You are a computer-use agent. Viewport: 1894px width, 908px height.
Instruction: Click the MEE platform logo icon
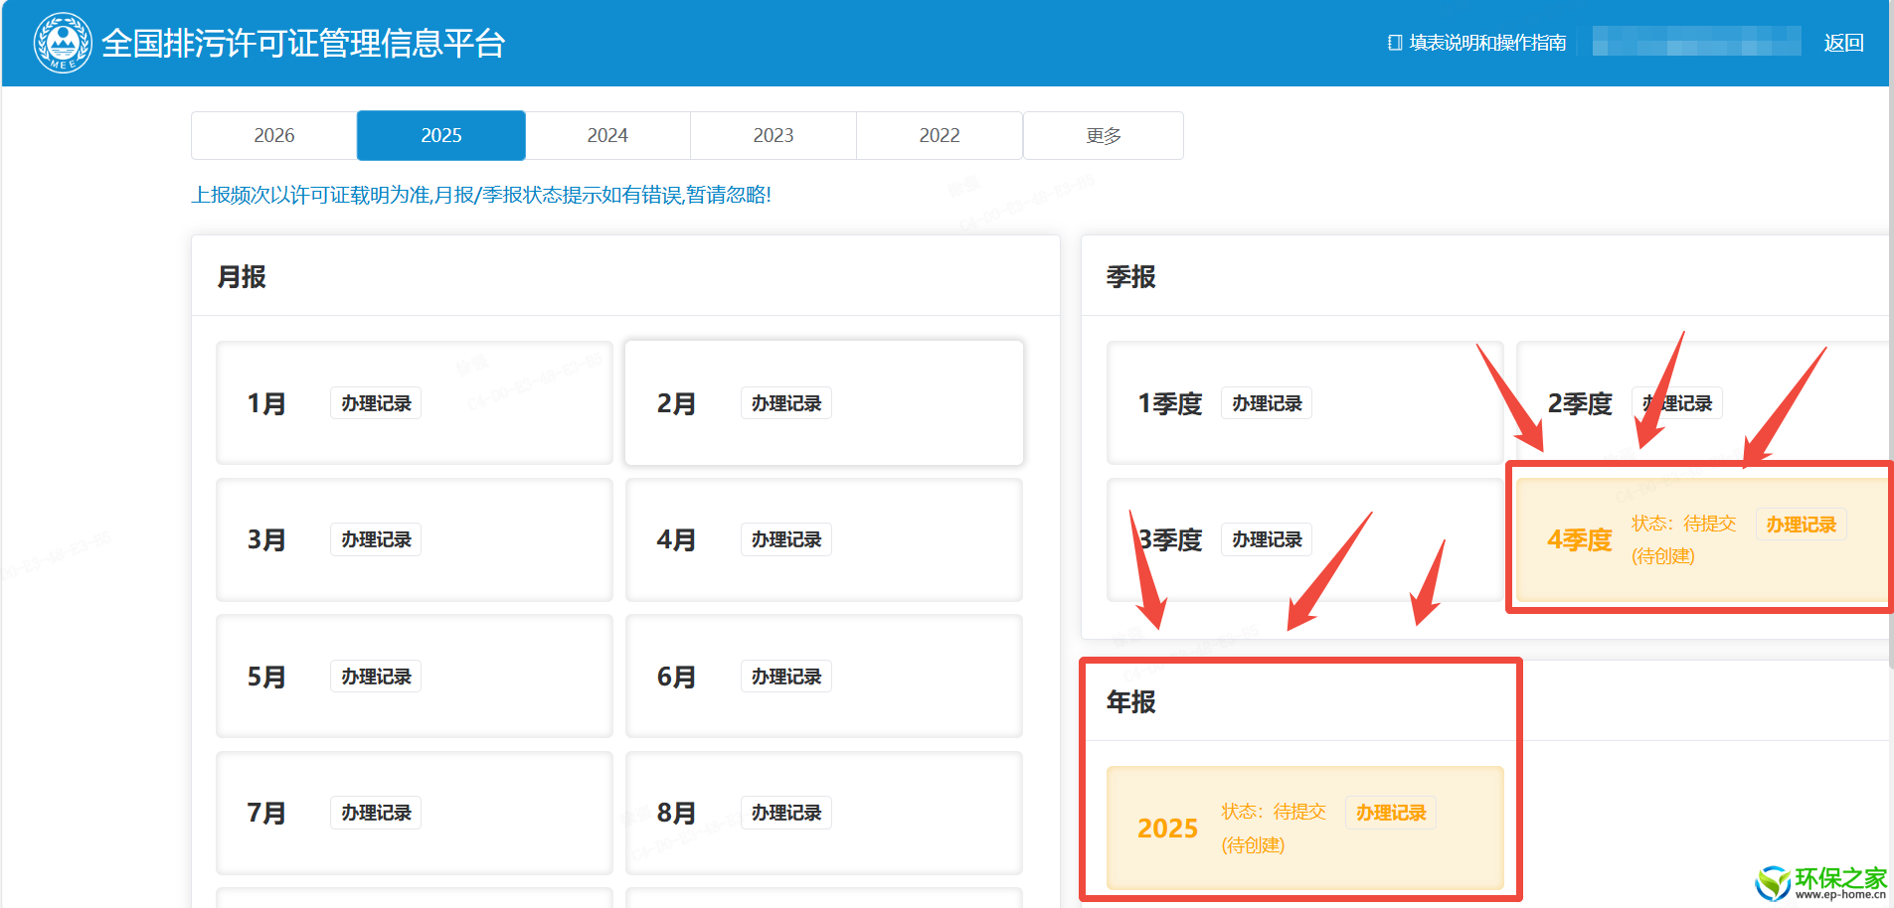(63, 43)
